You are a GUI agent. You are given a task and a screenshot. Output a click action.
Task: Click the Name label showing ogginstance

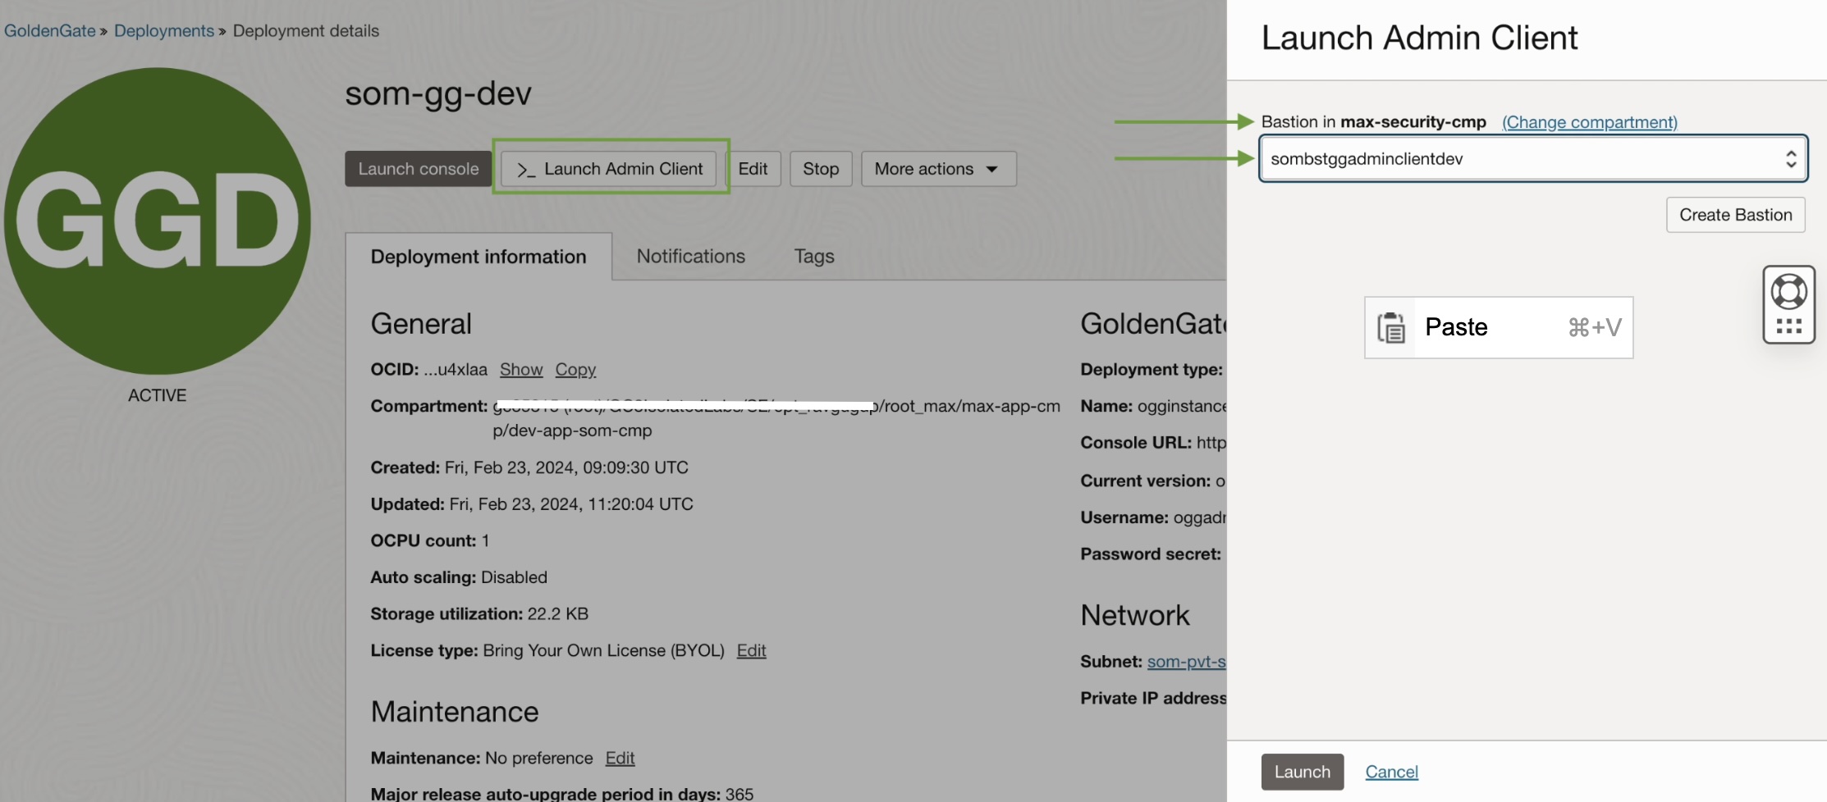click(1106, 406)
